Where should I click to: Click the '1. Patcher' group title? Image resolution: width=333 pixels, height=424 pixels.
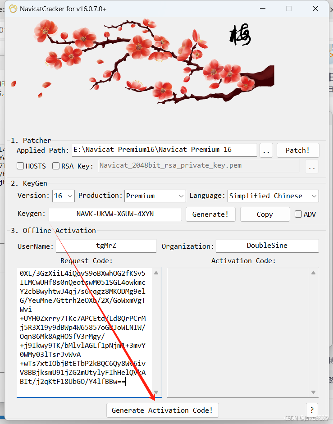31,141
